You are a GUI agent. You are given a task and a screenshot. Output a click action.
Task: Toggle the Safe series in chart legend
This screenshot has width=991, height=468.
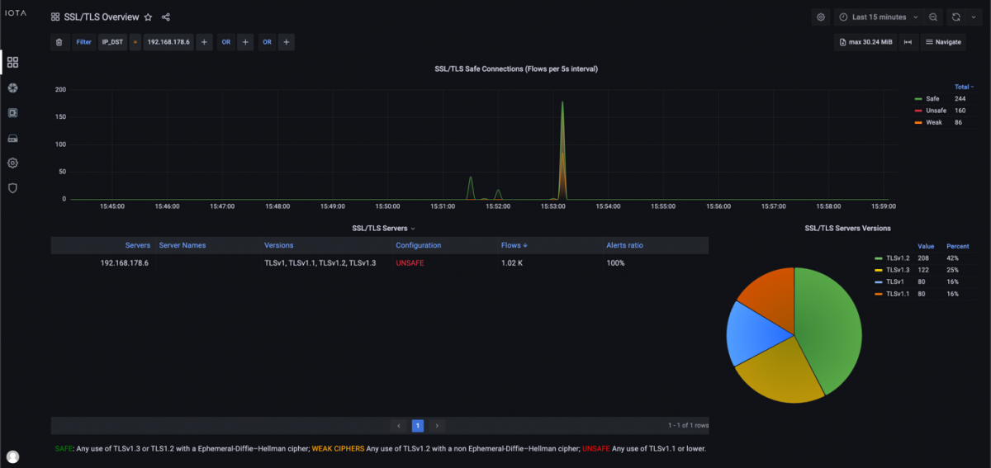932,98
